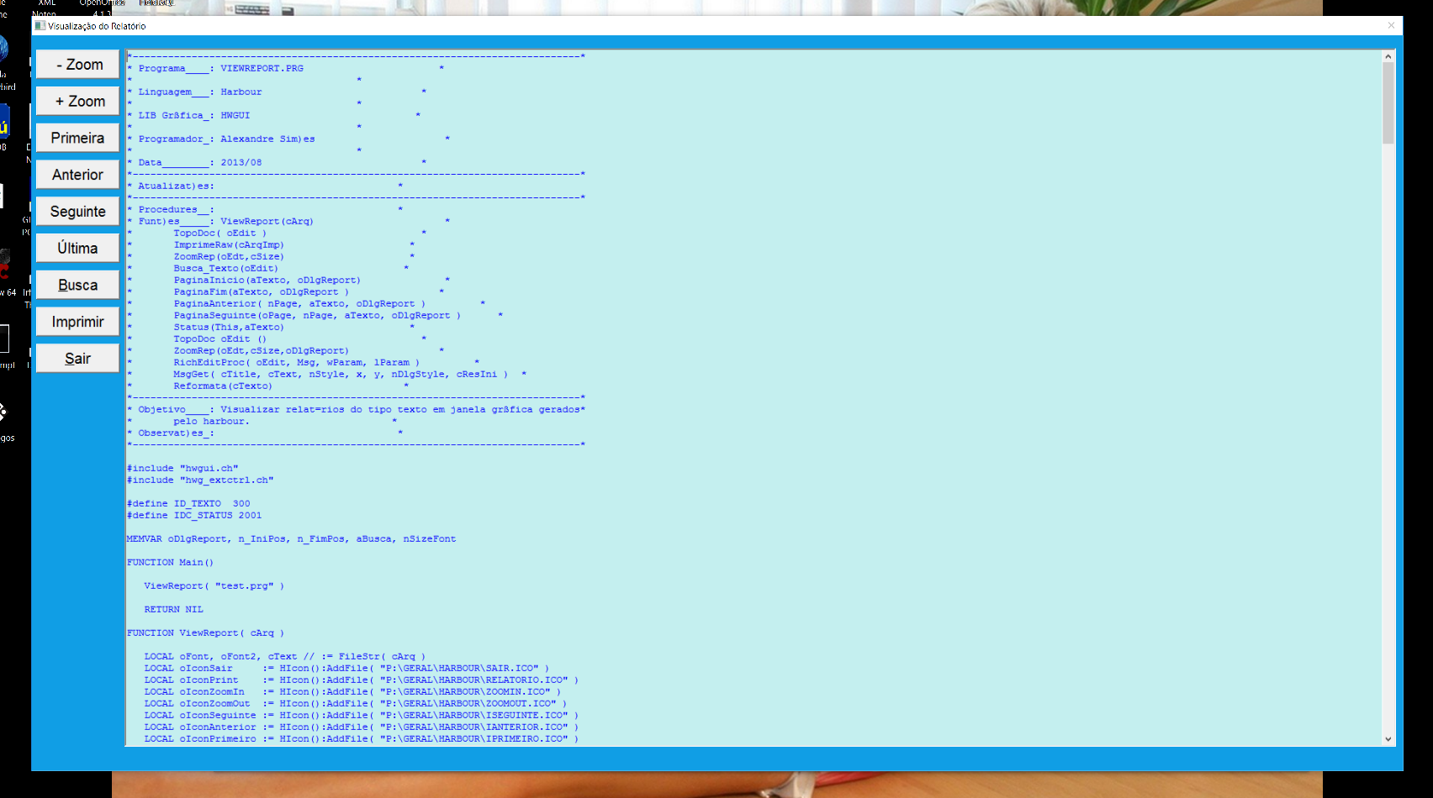
Task: Click the line starting with "LOCAL oIconAnterior"
Action: point(362,727)
